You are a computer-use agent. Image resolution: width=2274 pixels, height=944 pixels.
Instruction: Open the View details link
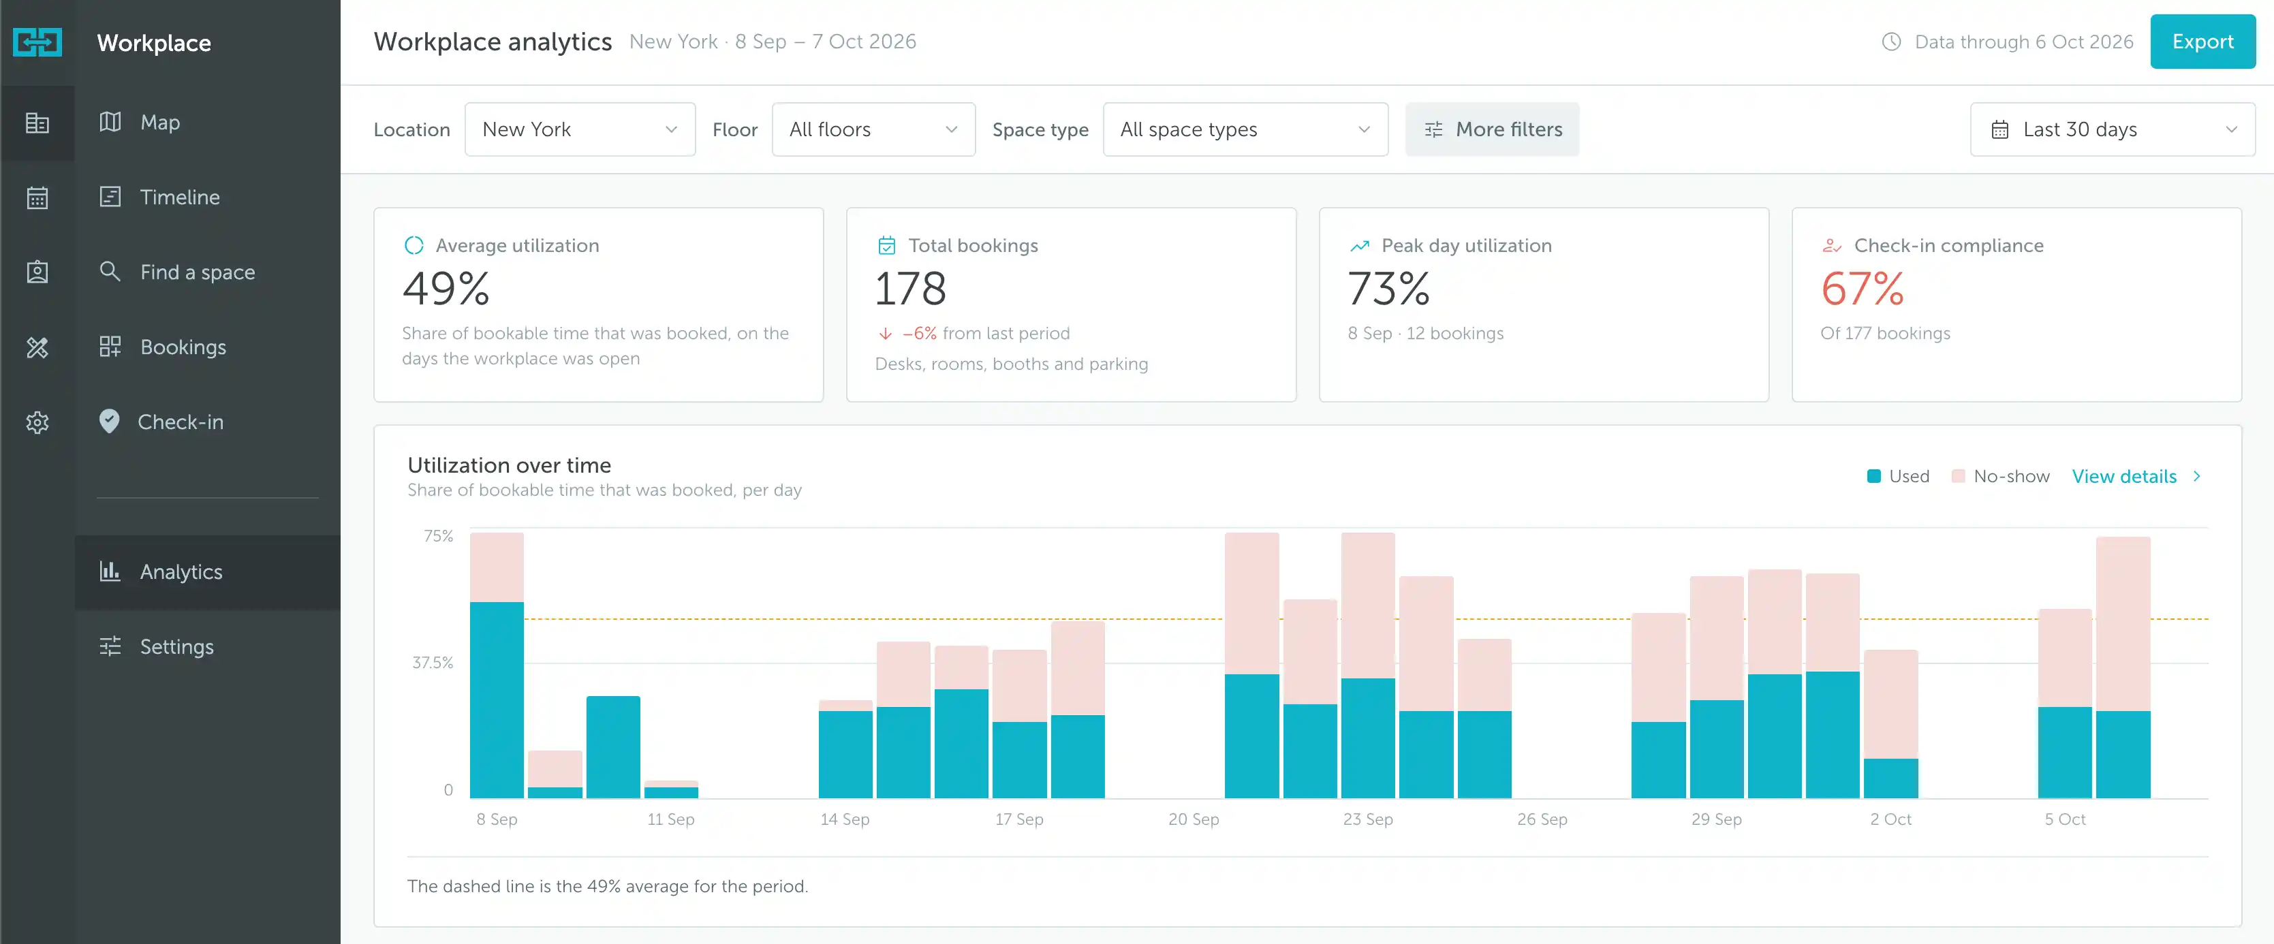click(2124, 476)
